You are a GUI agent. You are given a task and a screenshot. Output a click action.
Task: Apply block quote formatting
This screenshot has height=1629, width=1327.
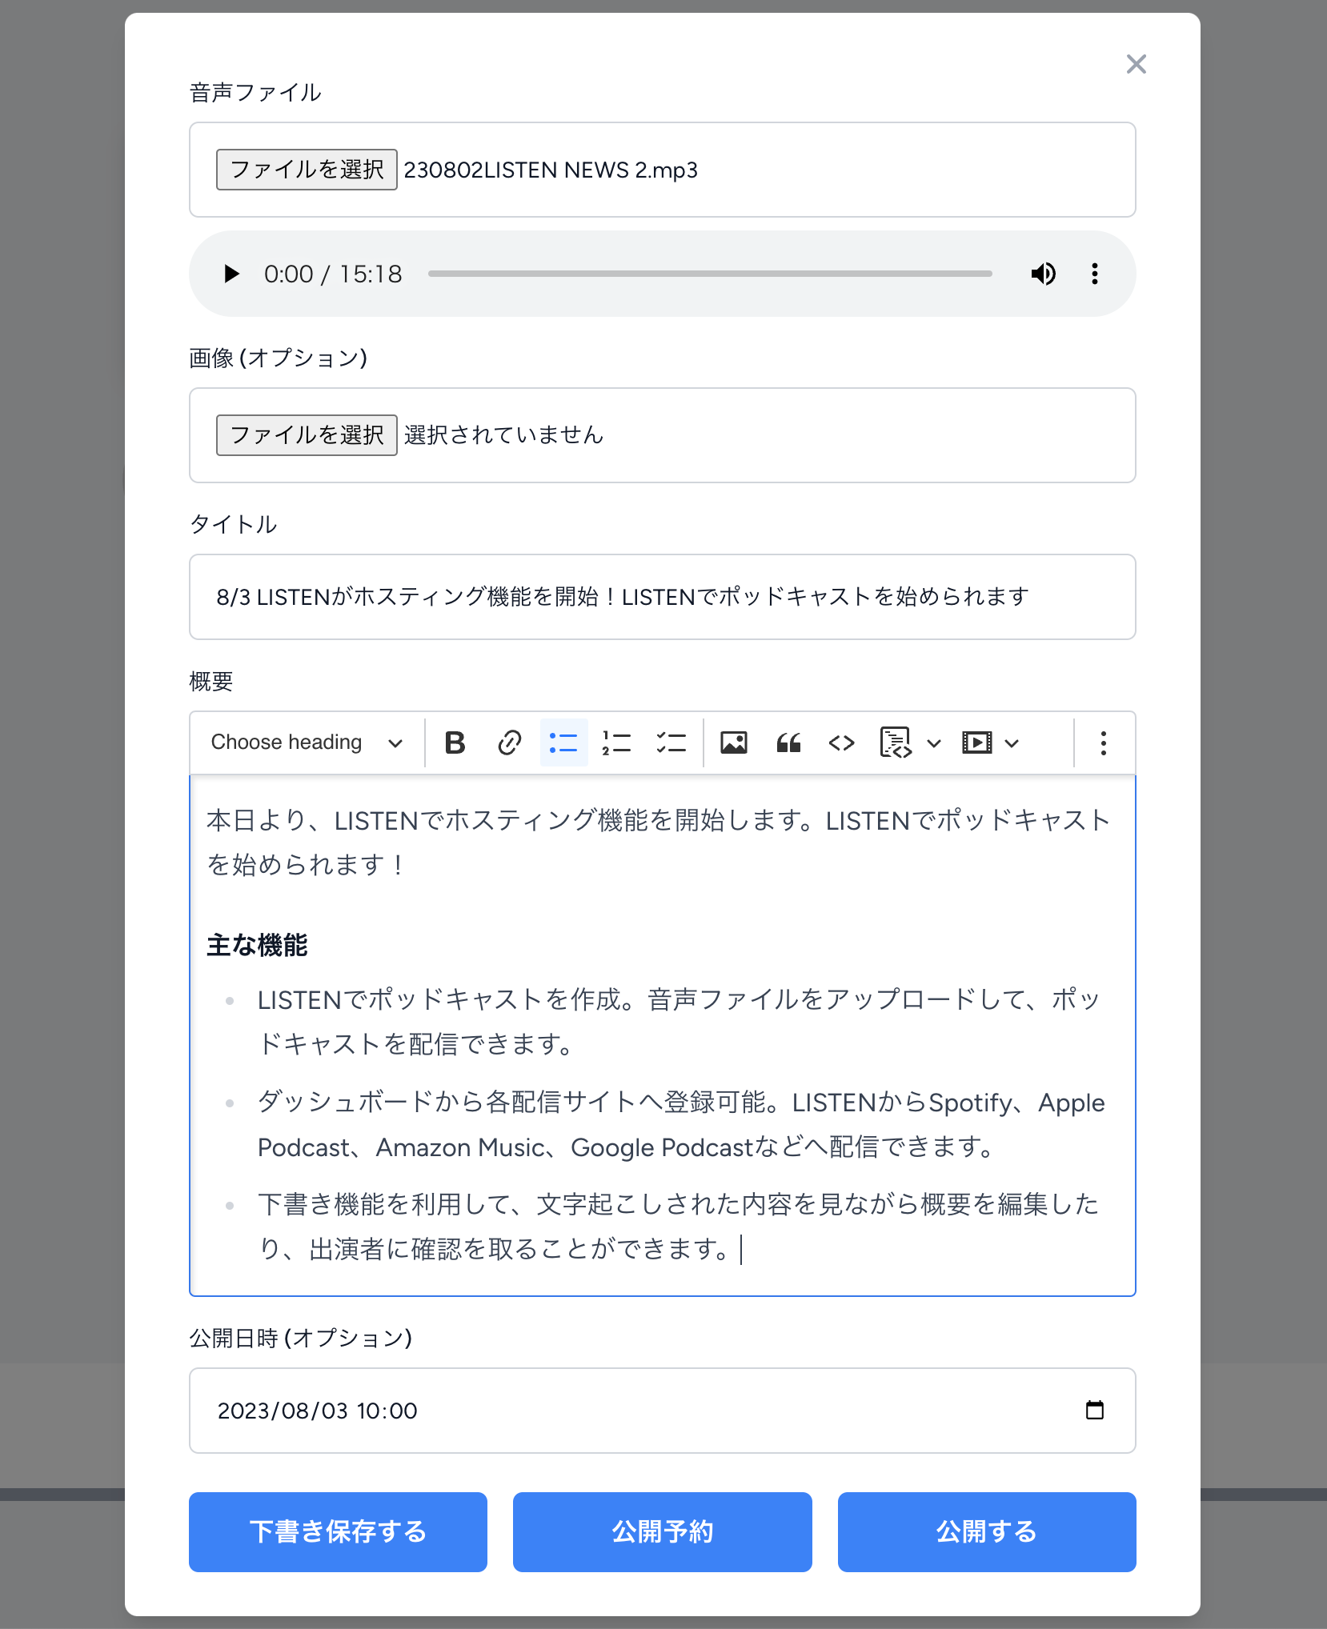pos(788,743)
